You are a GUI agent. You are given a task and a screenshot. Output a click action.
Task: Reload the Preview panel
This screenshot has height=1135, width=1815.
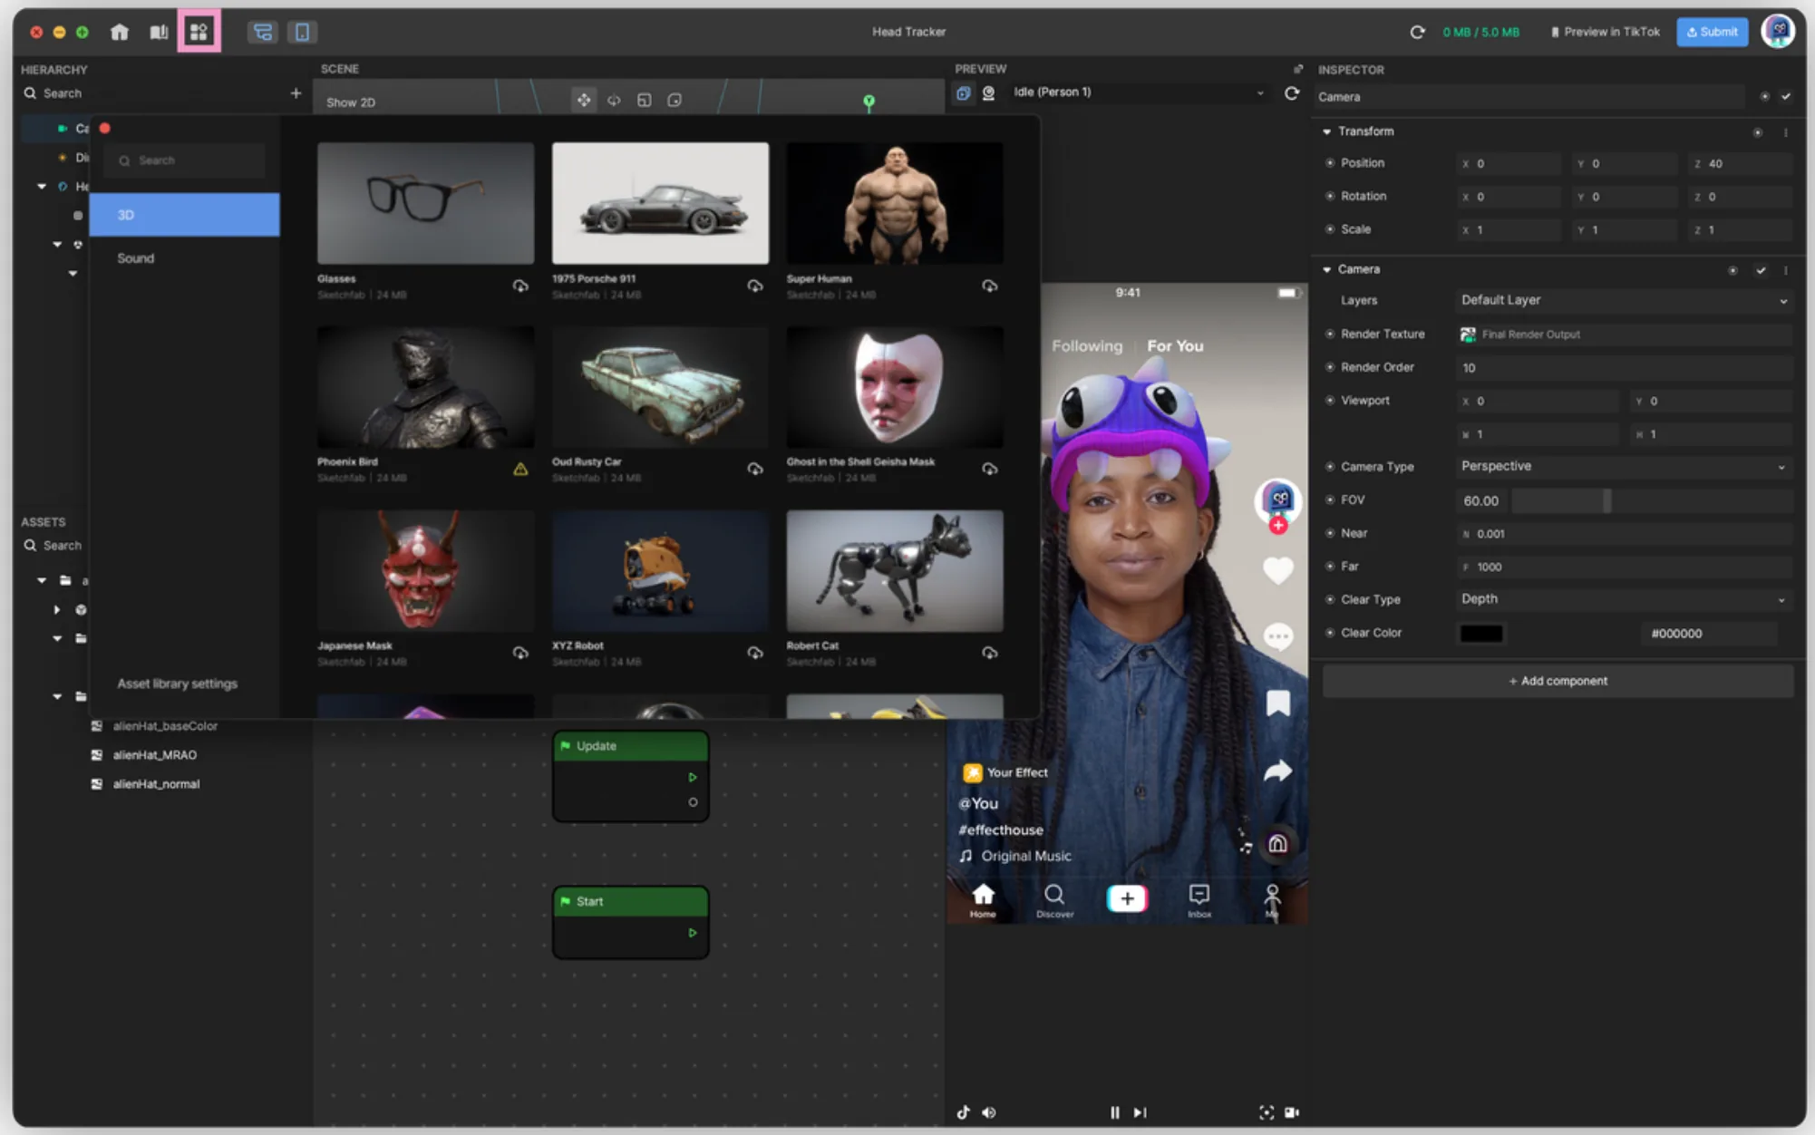click(1292, 92)
